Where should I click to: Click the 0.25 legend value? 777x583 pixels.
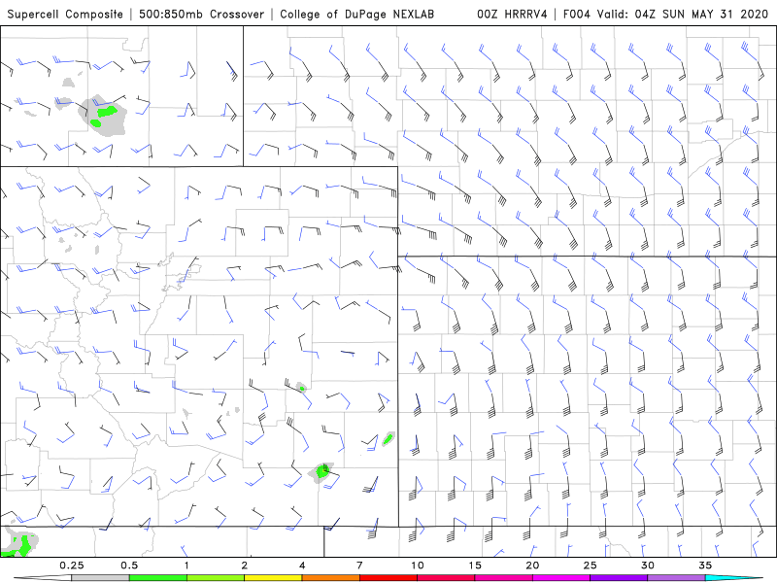(x=71, y=566)
